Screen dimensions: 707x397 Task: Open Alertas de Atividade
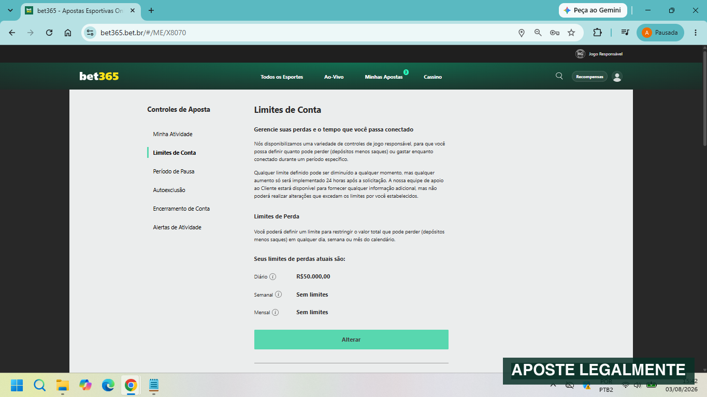point(177,227)
